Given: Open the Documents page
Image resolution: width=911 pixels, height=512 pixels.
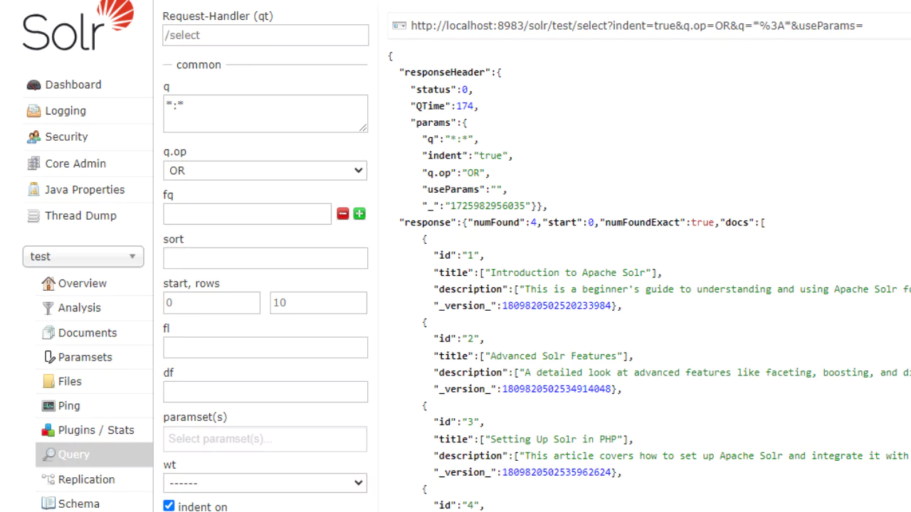Looking at the screenshot, I should [x=88, y=333].
